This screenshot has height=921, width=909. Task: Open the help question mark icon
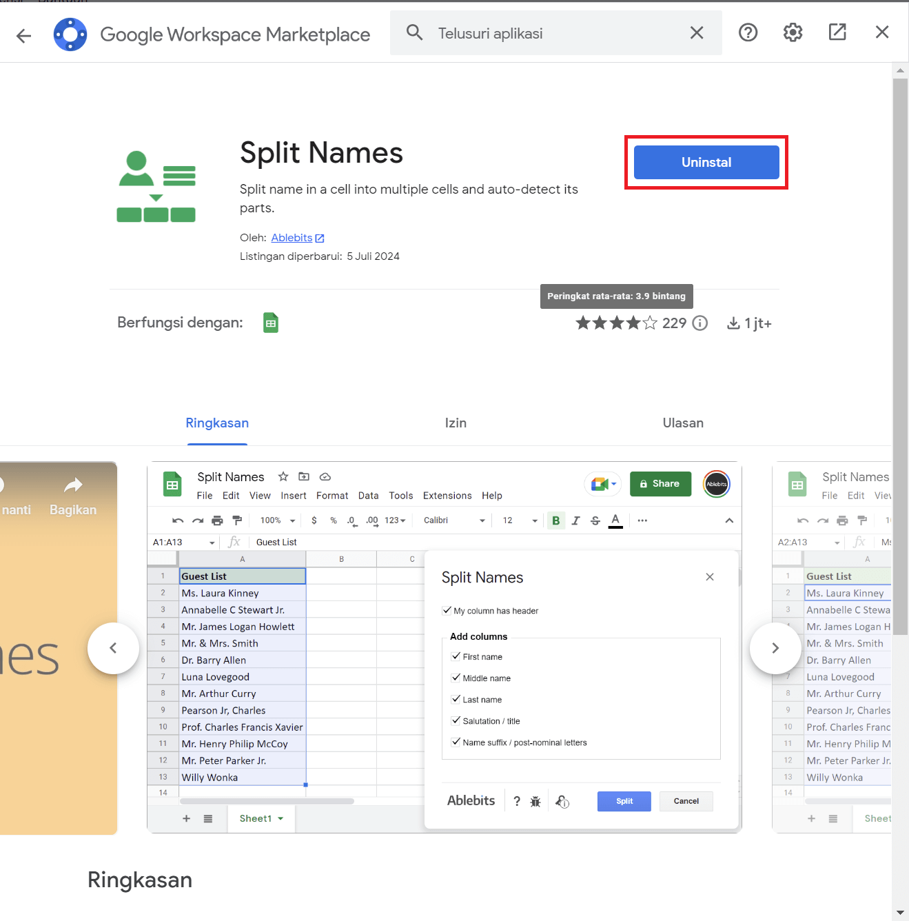coord(748,32)
